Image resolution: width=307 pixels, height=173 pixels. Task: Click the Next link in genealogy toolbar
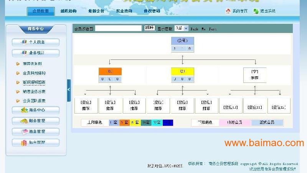pyautogui.click(x=213, y=29)
